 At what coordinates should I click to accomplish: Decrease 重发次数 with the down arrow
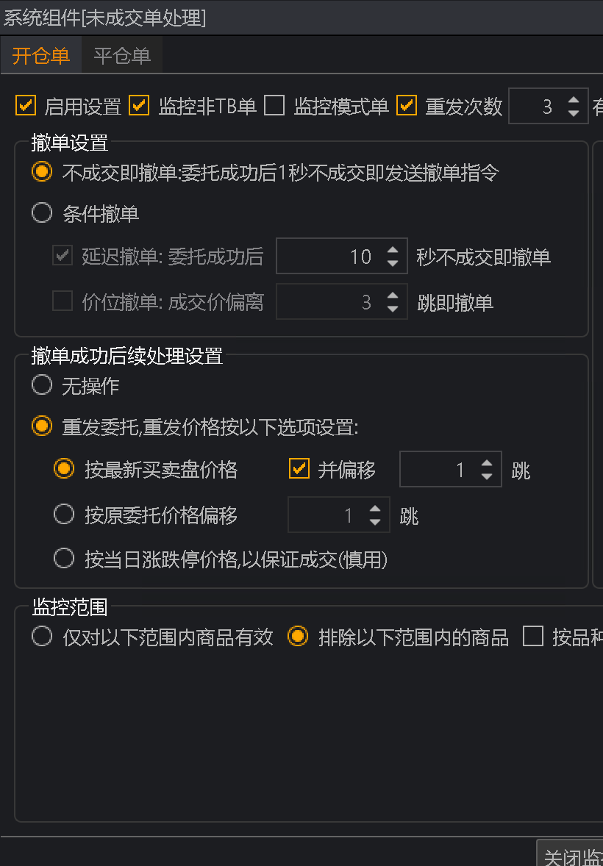pyautogui.click(x=574, y=113)
